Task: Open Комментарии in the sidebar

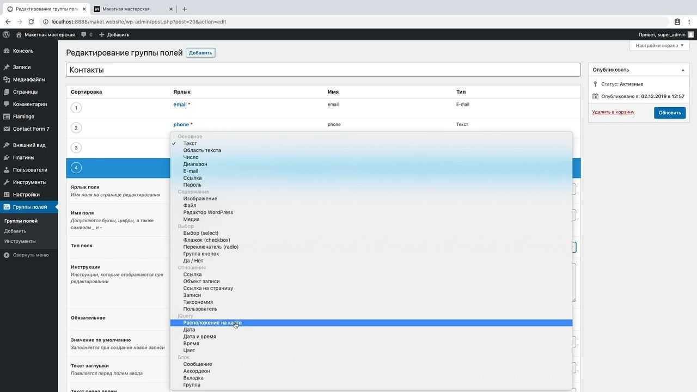Action: click(29, 104)
